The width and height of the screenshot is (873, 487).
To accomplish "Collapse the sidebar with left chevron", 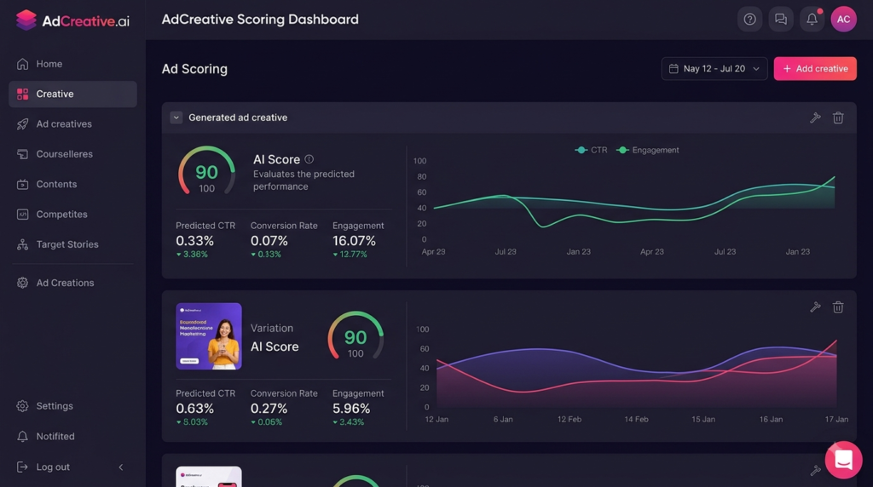I will point(121,467).
